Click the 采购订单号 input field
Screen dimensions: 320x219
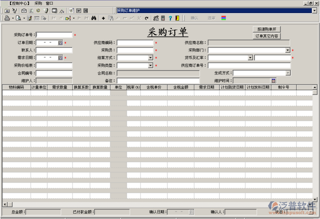pos(54,35)
